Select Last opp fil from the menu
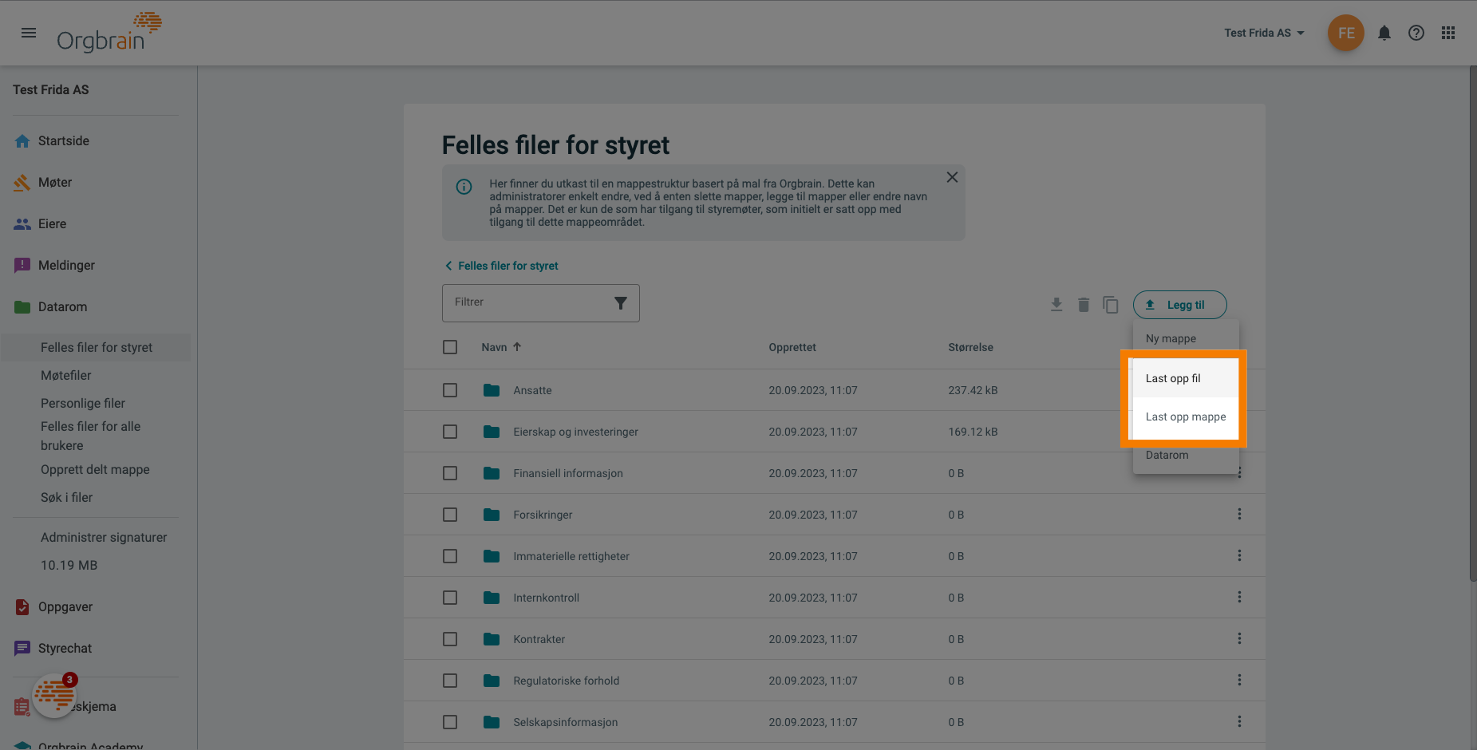Screen dimensions: 1477x750 pyautogui.click(x=1186, y=378)
